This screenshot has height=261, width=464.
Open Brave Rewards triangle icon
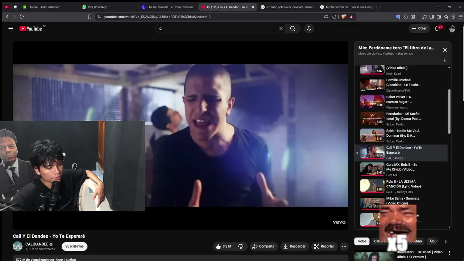click(351, 17)
